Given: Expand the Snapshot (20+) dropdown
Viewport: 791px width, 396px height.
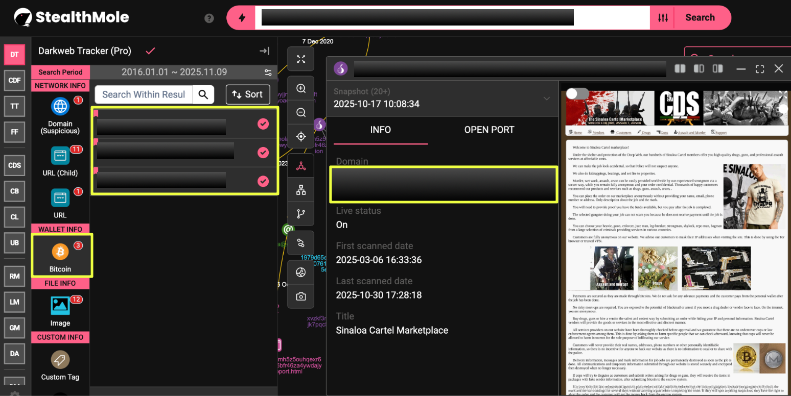Looking at the screenshot, I should [547, 98].
